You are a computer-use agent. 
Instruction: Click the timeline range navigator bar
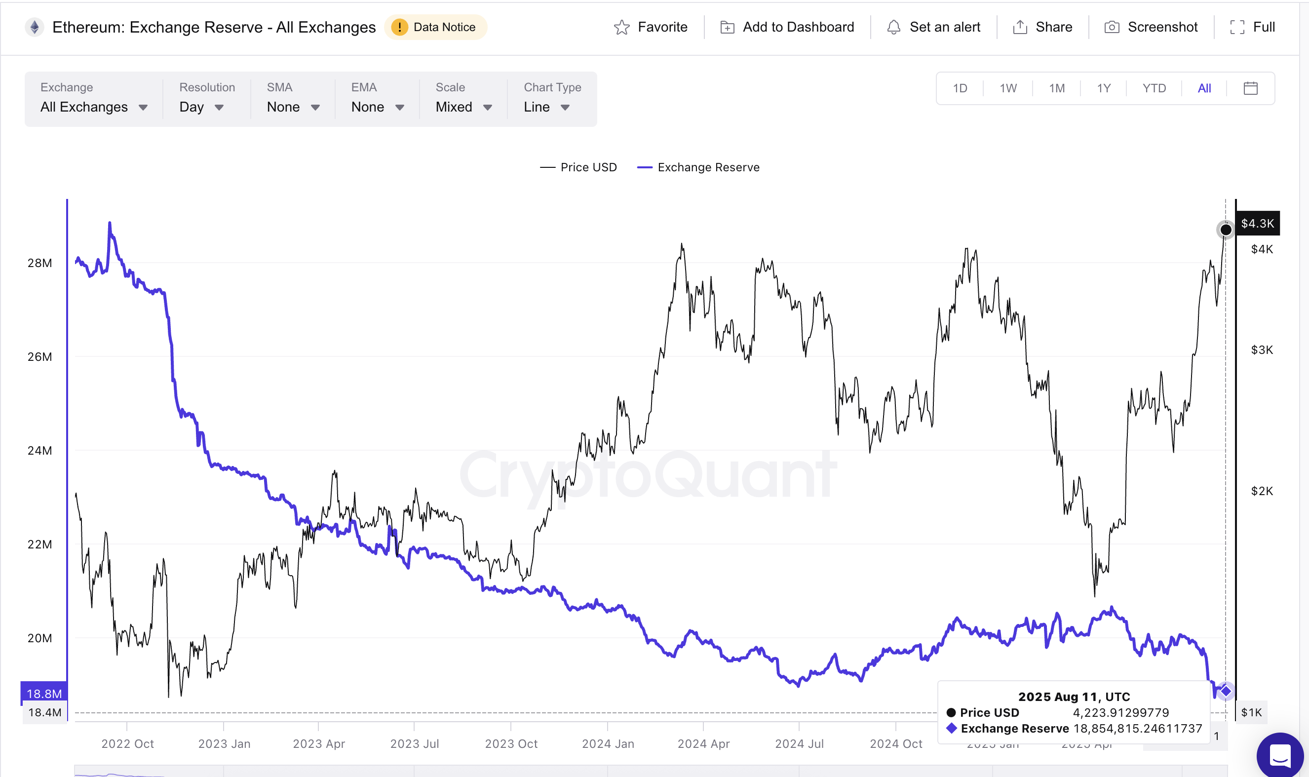coord(651,771)
